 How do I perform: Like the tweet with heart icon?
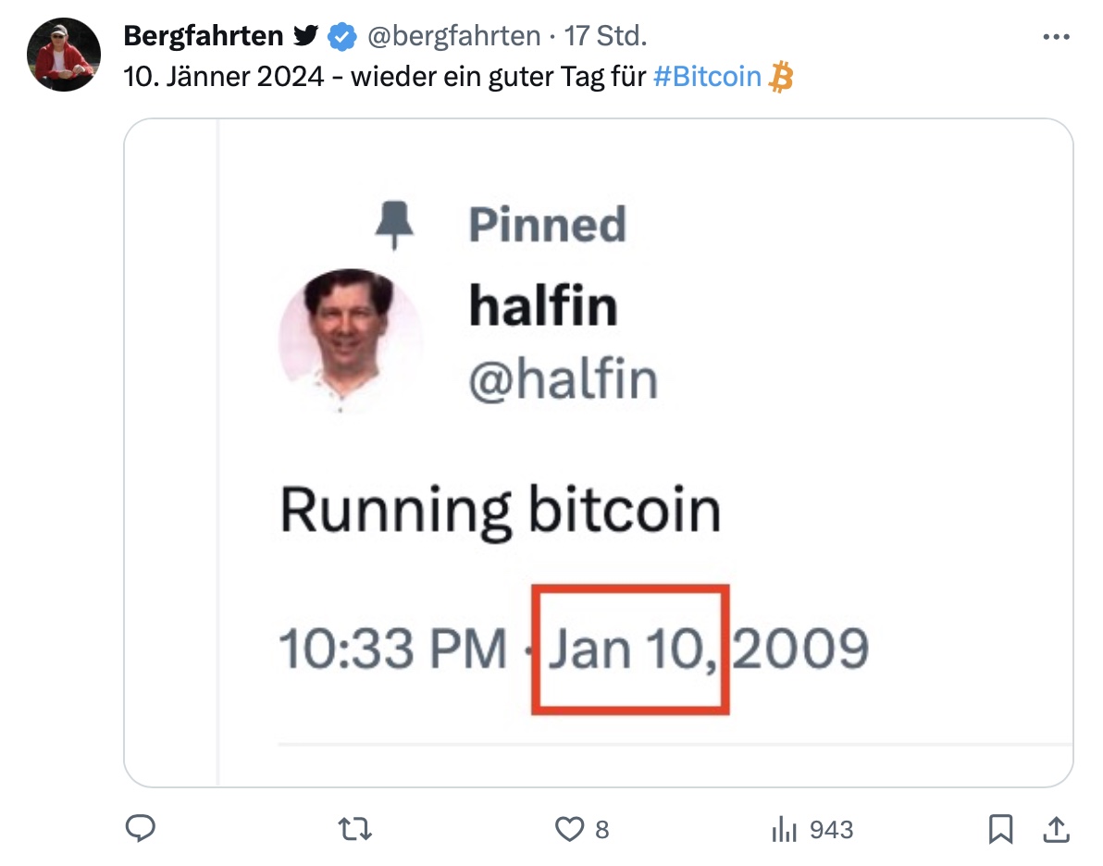(568, 829)
